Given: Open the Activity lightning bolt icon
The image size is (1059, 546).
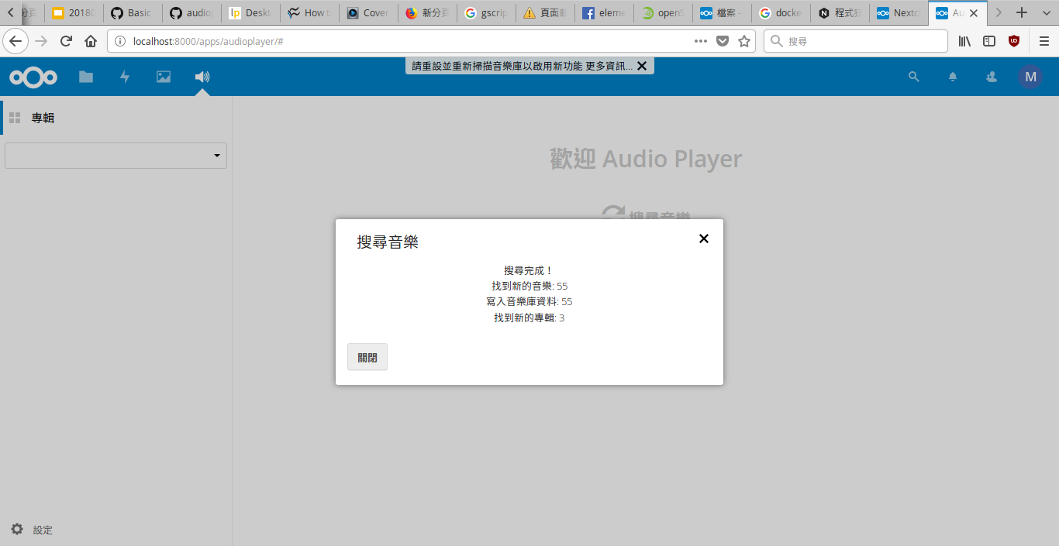Looking at the screenshot, I should [125, 77].
